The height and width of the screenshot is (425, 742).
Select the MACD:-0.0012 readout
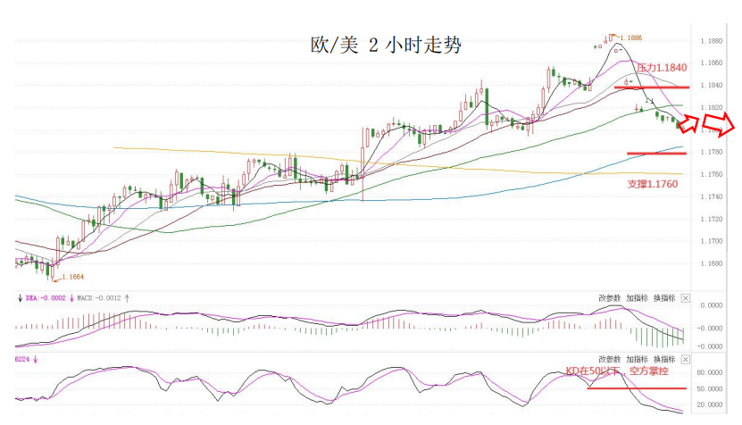pos(98,298)
